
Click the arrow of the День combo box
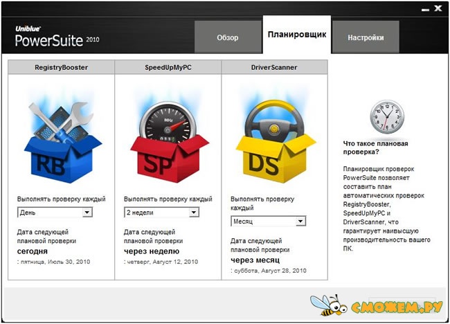point(87,213)
